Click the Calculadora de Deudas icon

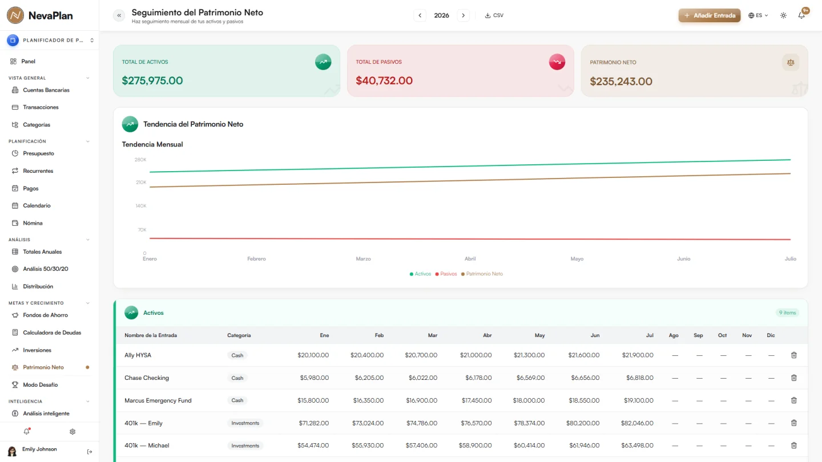tap(15, 333)
